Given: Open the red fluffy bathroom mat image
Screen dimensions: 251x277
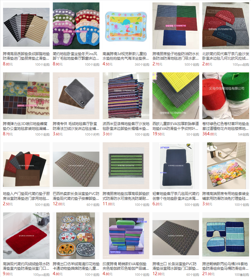Looking at the screenshot, I should pyautogui.click(x=26, y=236).
